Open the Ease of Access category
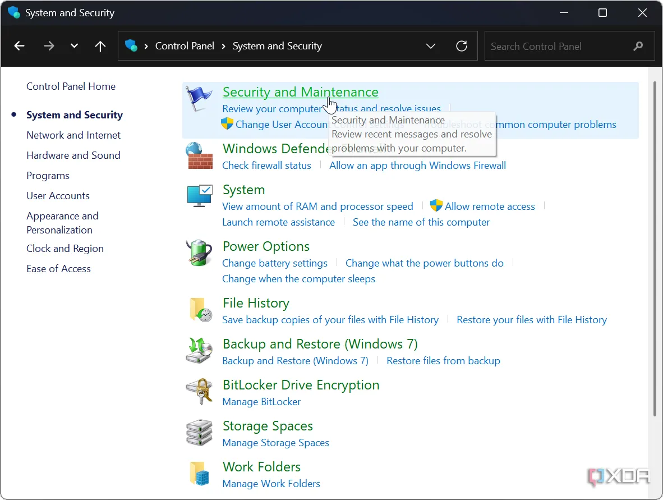 click(x=58, y=269)
